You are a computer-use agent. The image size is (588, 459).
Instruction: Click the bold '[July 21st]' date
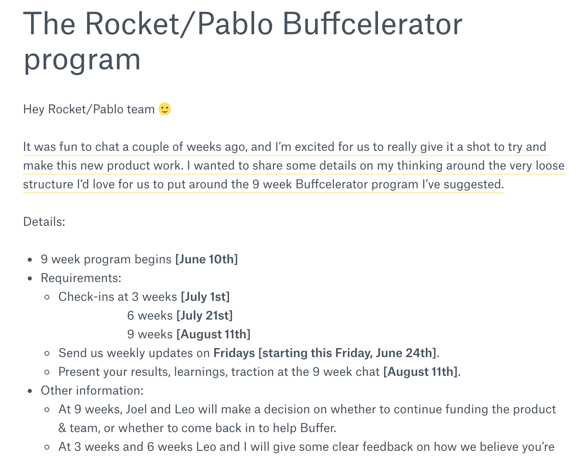pos(205,316)
